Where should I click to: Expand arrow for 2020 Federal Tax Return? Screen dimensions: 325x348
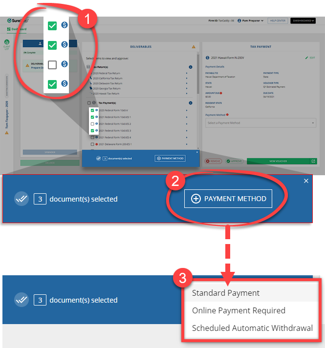(x=187, y=73)
